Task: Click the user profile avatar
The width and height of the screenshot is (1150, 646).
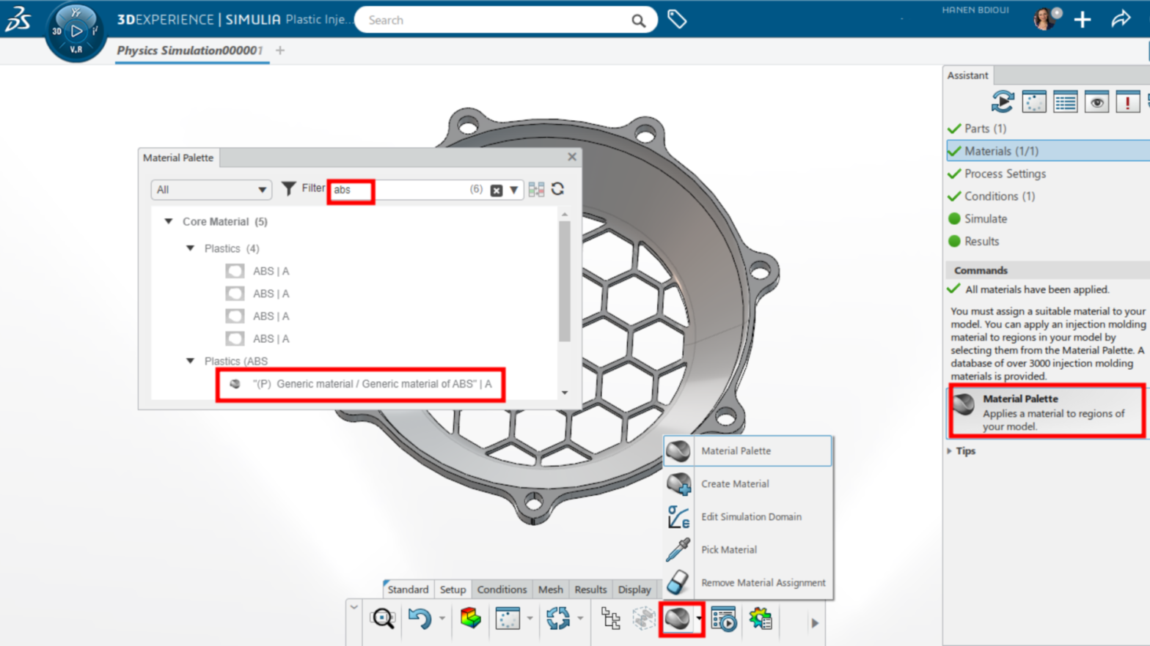Action: click(x=1046, y=19)
